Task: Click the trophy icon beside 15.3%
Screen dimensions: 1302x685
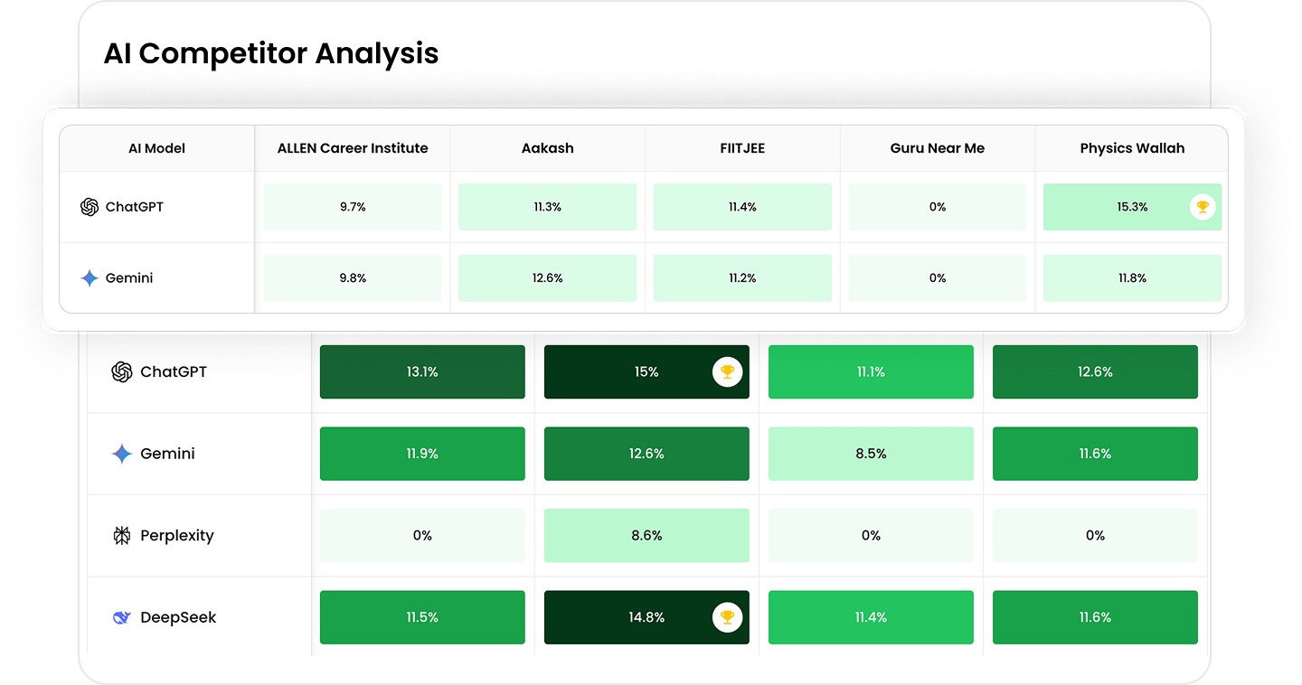Action: click(x=1202, y=207)
